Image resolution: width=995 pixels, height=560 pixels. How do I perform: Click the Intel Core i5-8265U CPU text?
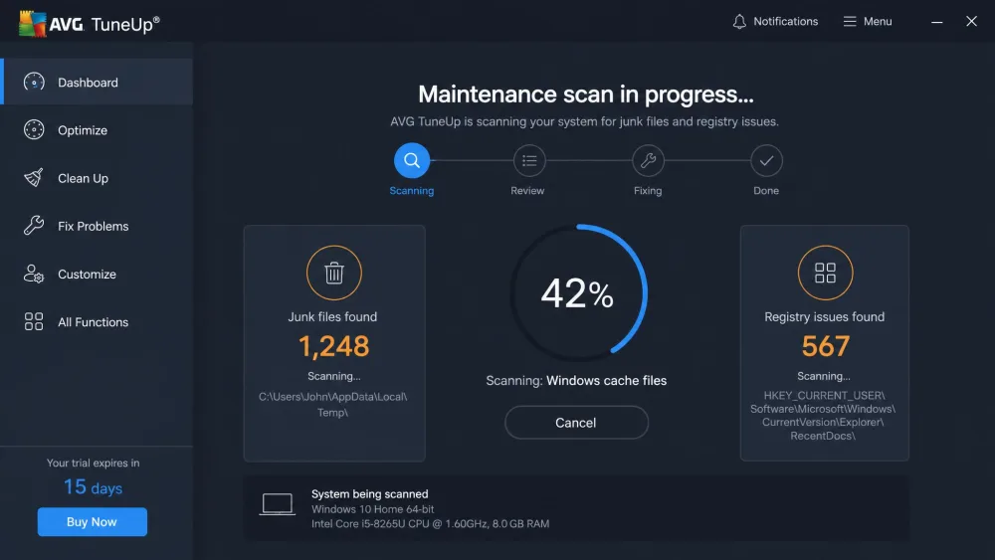tap(430, 524)
